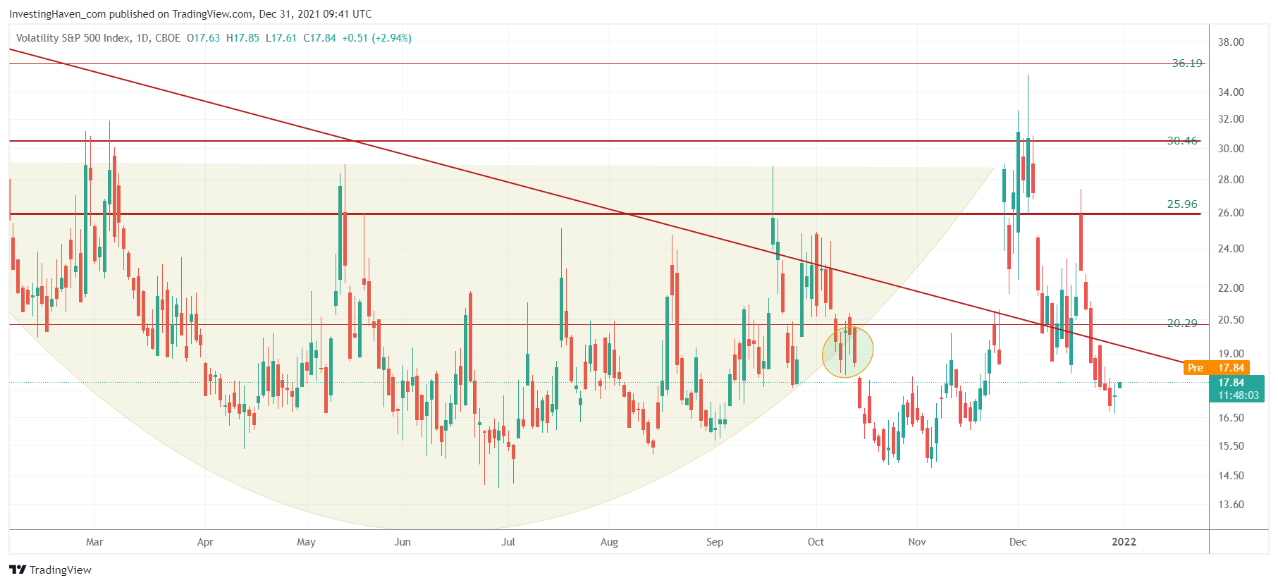
Task: Select the Volatility S&P 500 Index title
Action: 73,38
